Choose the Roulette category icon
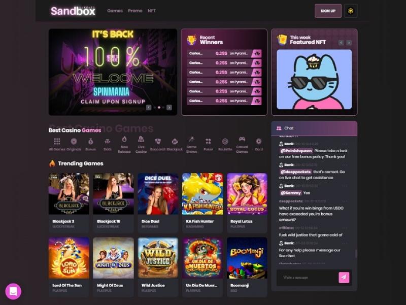 225,142
